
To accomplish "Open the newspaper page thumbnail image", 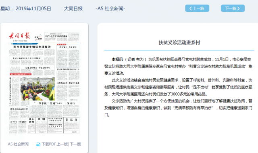I will pyautogui.click(x=44, y=83).
